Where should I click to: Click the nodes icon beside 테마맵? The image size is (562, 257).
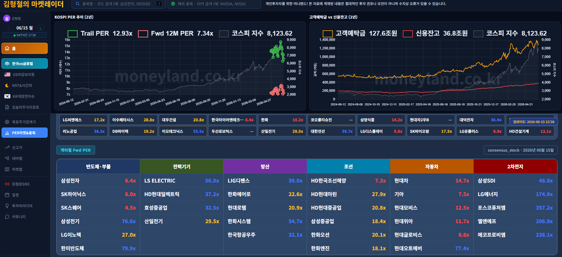point(7,158)
